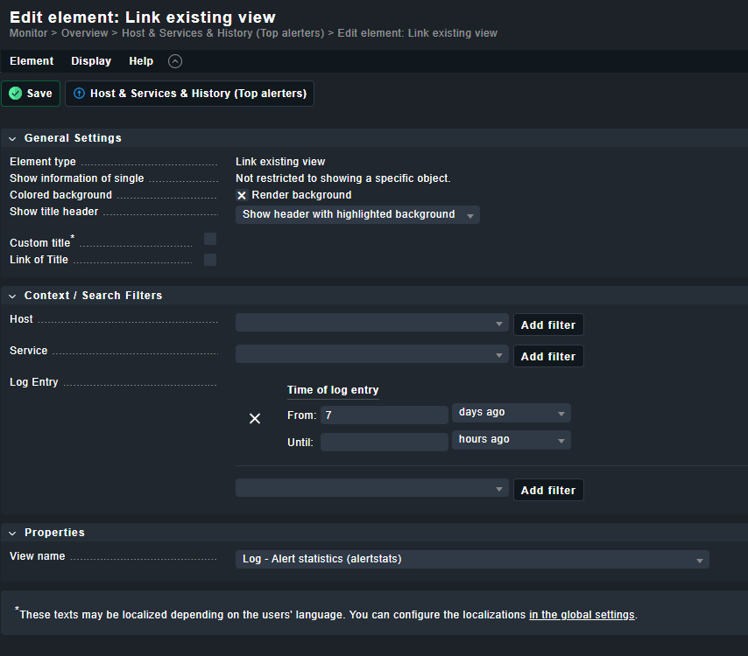Change the From 'days ago' unit dropdown
Viewport: 748px width, 656px height.
pos(512,413)
